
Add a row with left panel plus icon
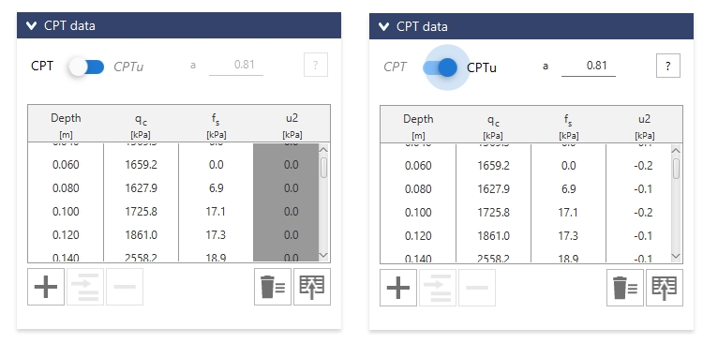(46, 287)
